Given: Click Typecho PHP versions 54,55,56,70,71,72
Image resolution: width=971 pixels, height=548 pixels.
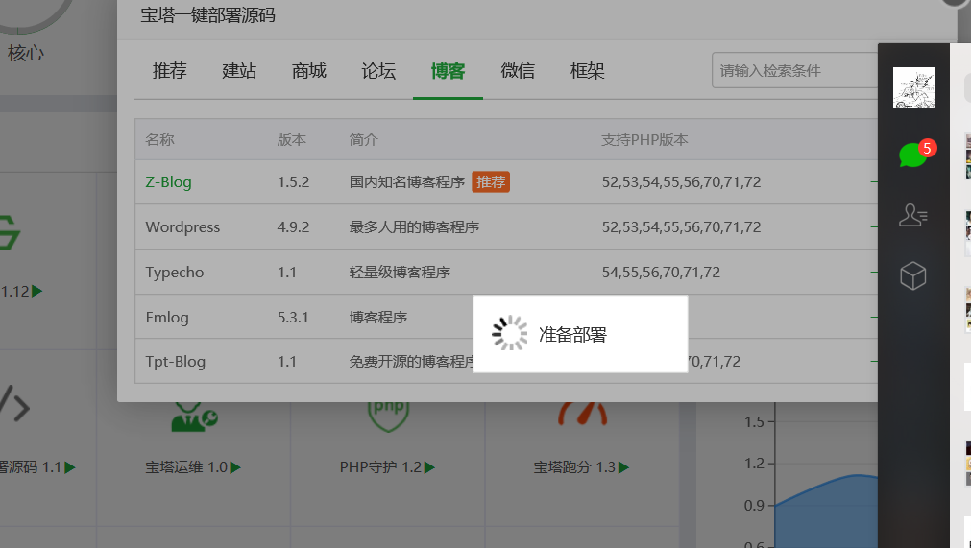Looking at the screenshot, I should [x=661, y=273].
